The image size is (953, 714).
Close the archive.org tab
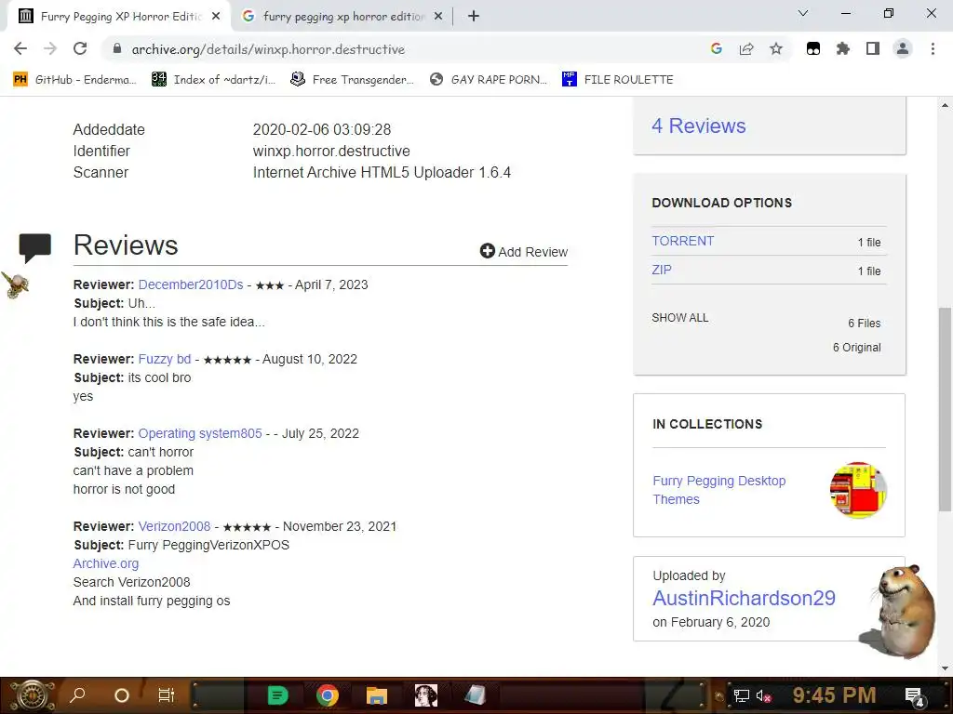216,17
